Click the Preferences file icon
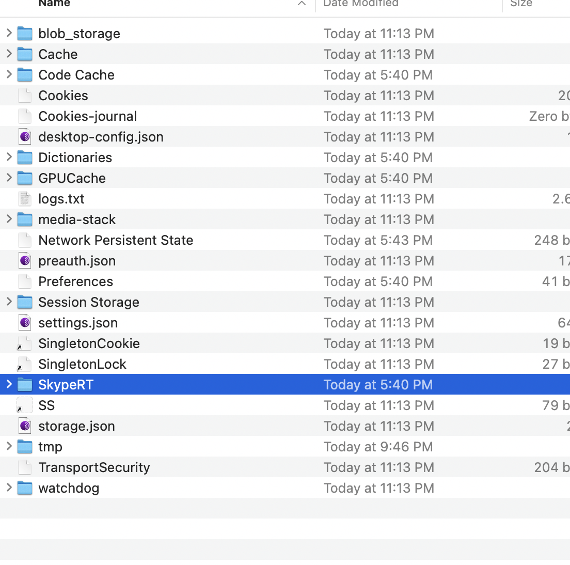The image size is (570, 565). [25, 281]
